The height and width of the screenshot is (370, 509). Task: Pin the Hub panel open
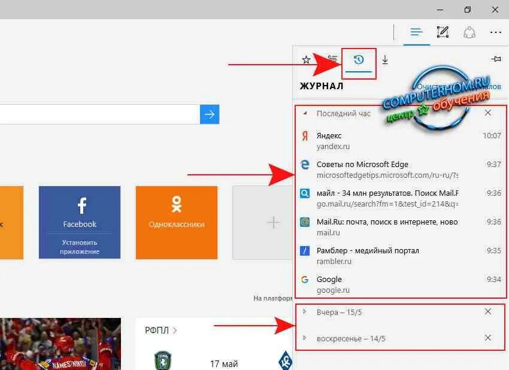(496, 59)
